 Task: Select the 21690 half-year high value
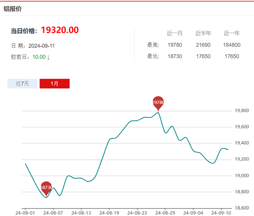coord(203,45)
